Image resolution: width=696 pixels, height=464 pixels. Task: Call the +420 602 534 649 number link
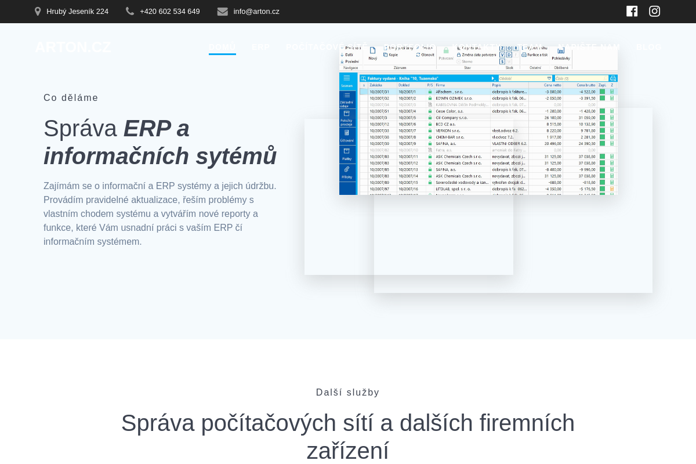tap(170, 11)
